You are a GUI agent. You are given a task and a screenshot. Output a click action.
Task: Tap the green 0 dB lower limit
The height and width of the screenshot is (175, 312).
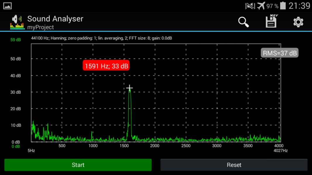pos(16,146)
